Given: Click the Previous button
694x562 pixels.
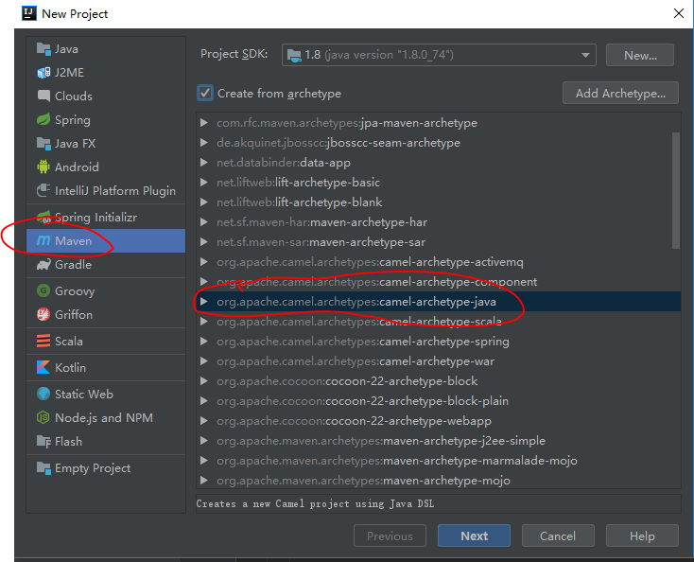Looking at the screenshot, I should click(x=390, y=536).
